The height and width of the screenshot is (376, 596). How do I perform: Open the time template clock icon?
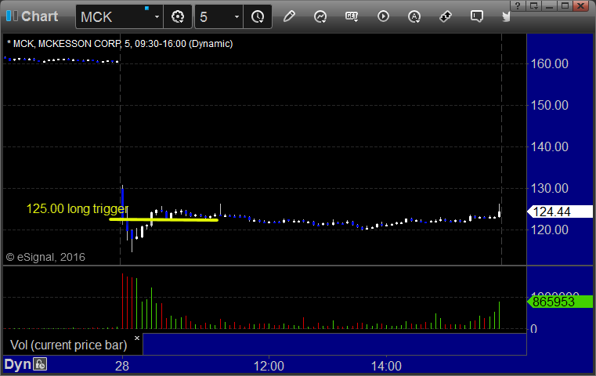pos(258,16)
